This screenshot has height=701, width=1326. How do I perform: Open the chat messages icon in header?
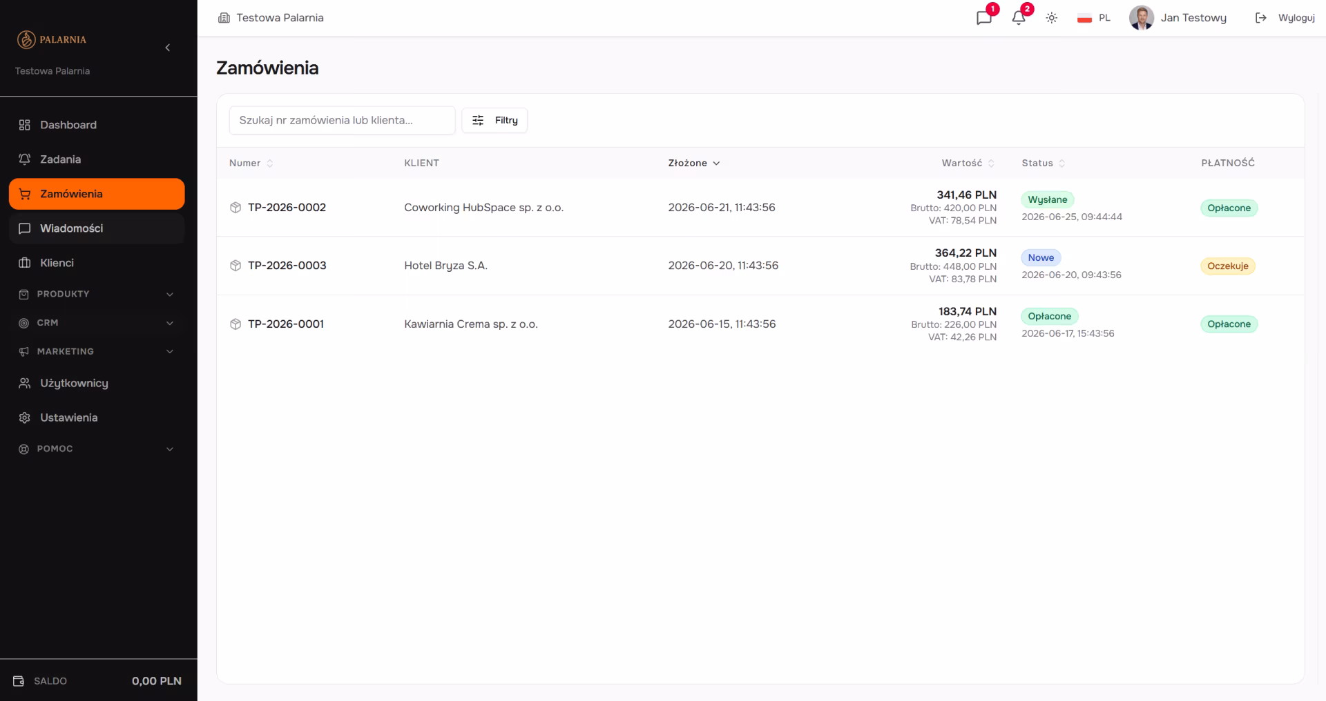[984, 18]
